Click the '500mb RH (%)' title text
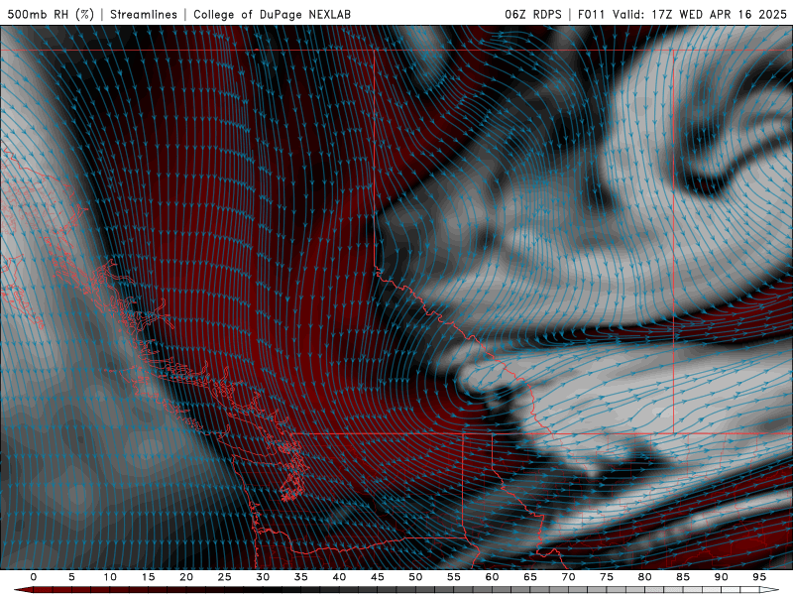The height and width of the screenshot is (595, 793). click(52, 14)
